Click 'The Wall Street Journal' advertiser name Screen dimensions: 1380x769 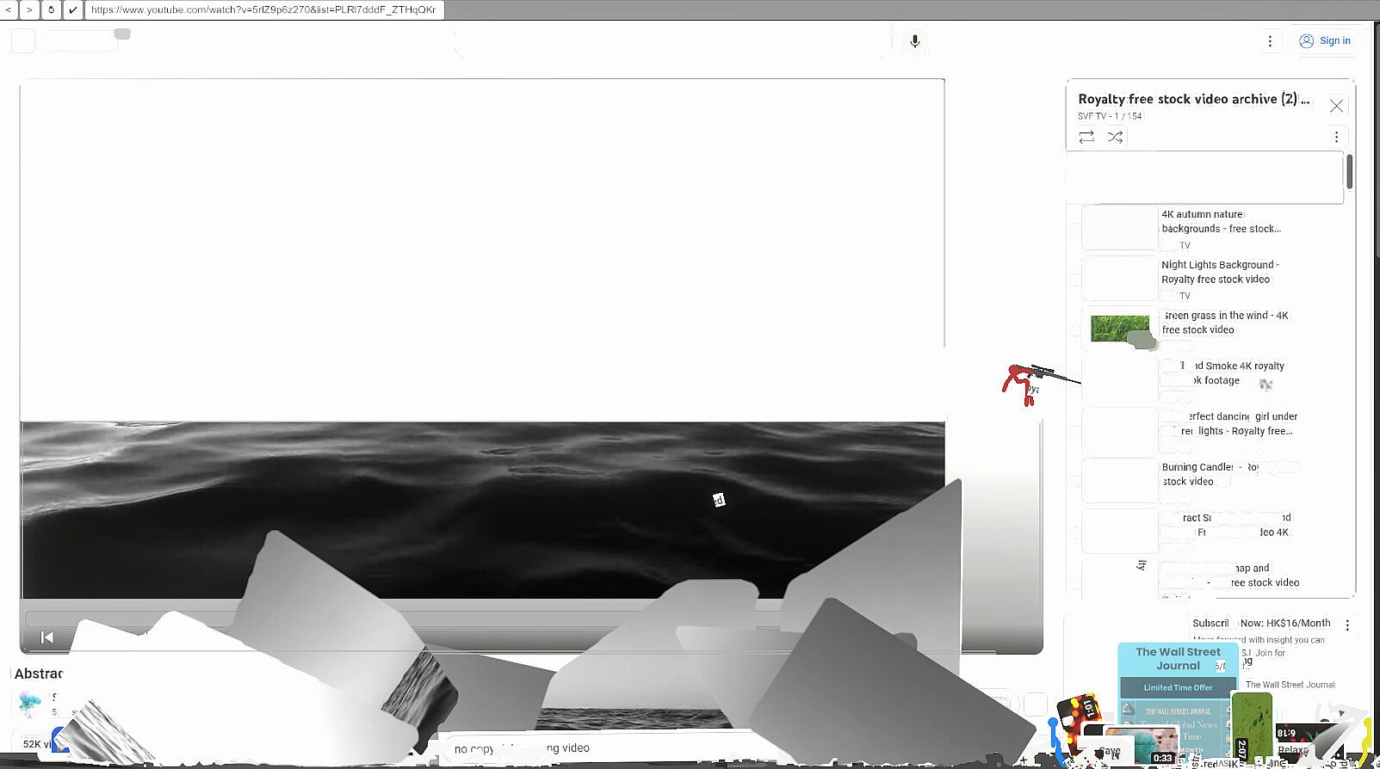pos(1290,685)
